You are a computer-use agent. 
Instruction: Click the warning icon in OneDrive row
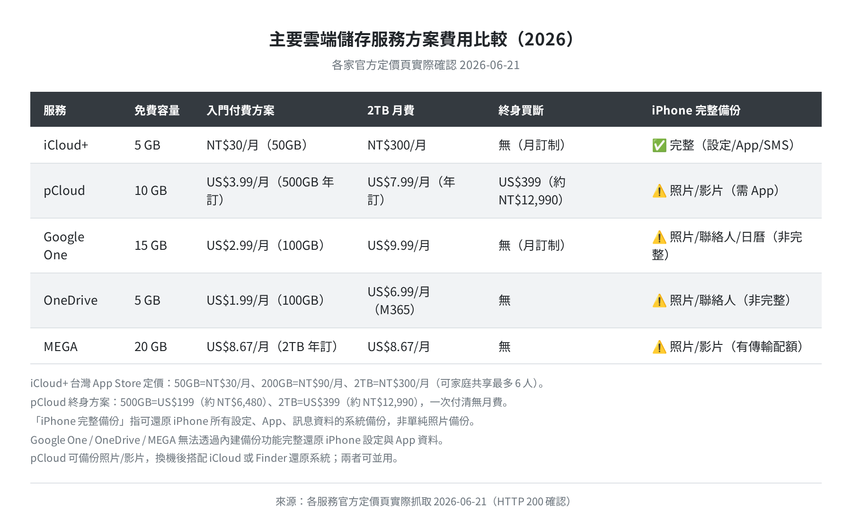click(x=659, y=300)
